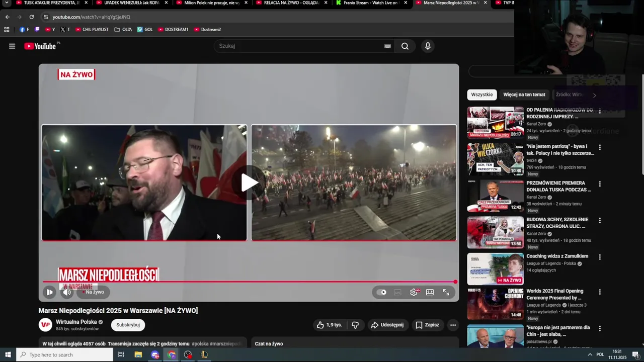The image size is (644, 362).
Task: Open the Dostream2 bookmark
Action: [207, 30]
